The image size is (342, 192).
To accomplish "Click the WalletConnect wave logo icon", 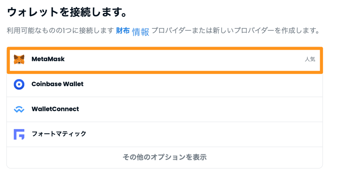I will (19, 109).
